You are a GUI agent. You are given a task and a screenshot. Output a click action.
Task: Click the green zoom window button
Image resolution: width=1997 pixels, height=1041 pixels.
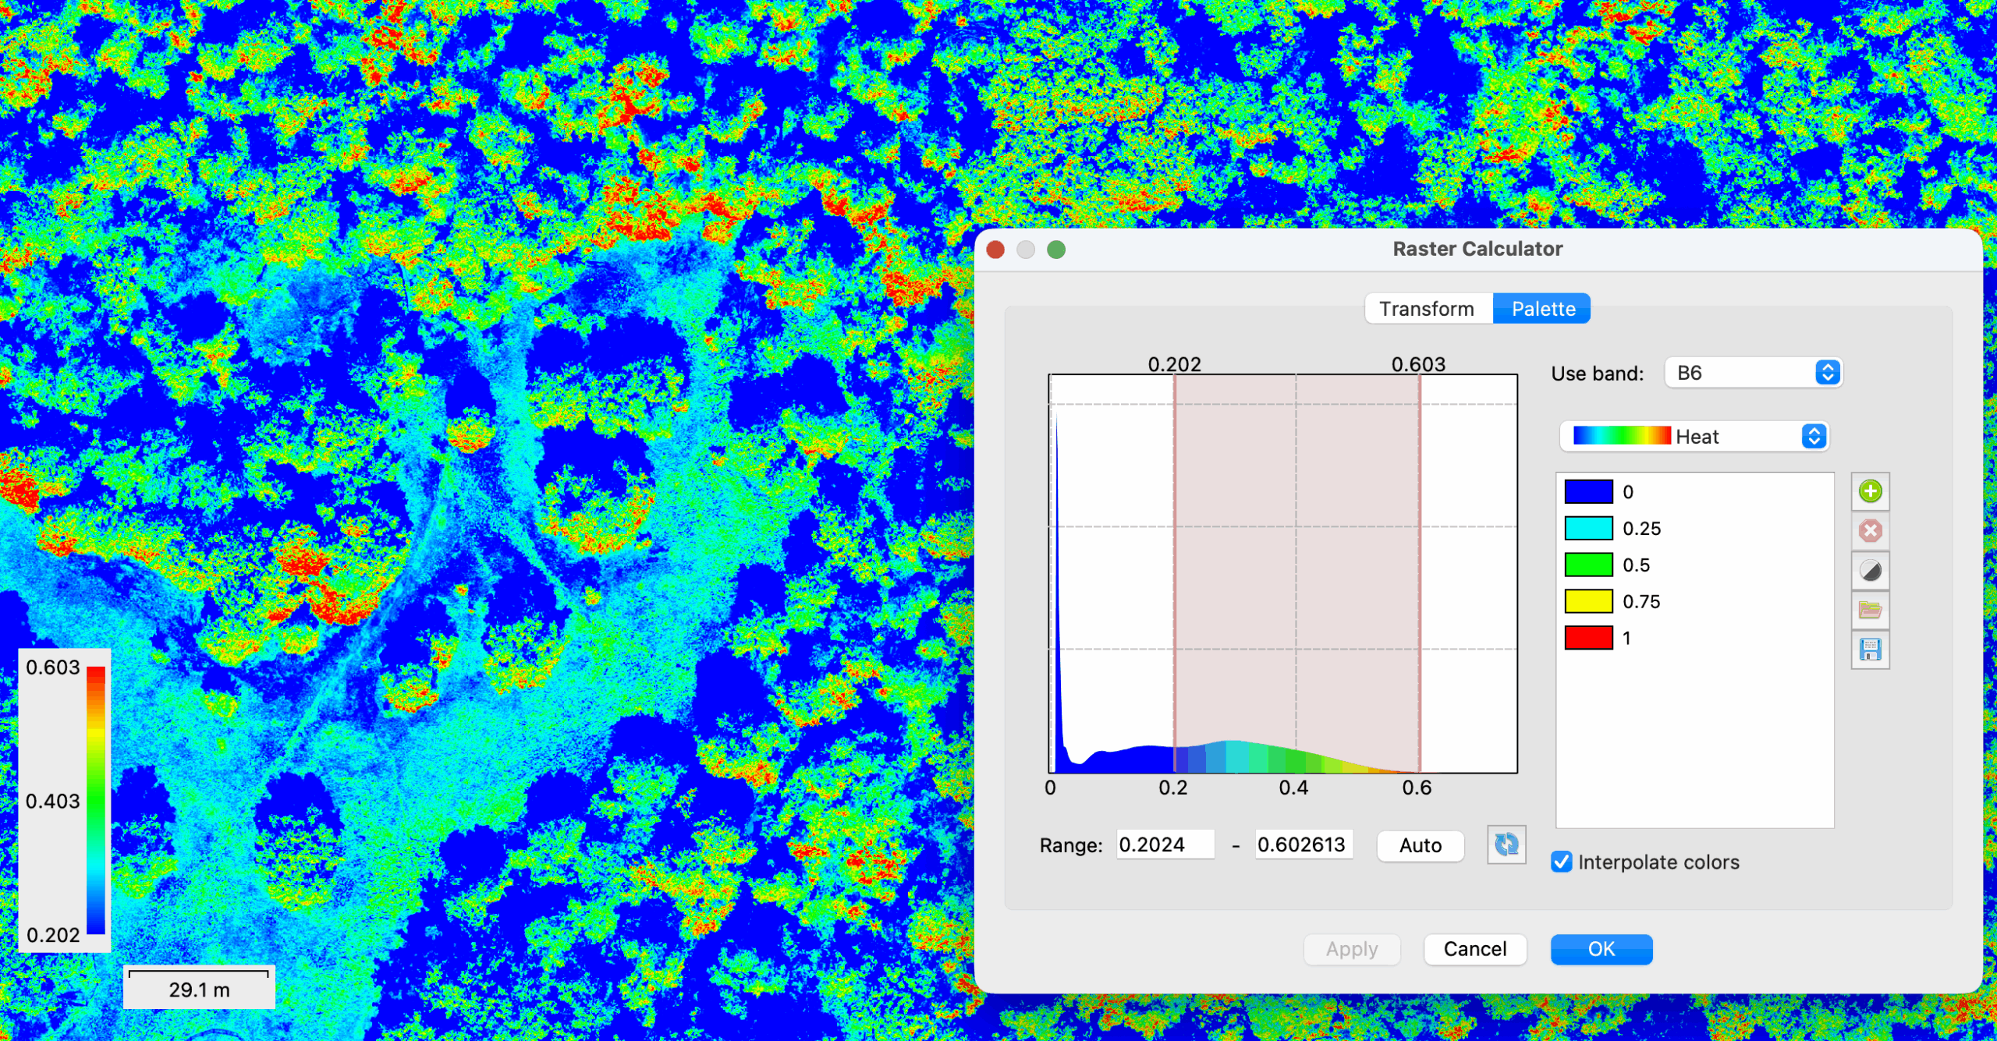pos(1056,250)
